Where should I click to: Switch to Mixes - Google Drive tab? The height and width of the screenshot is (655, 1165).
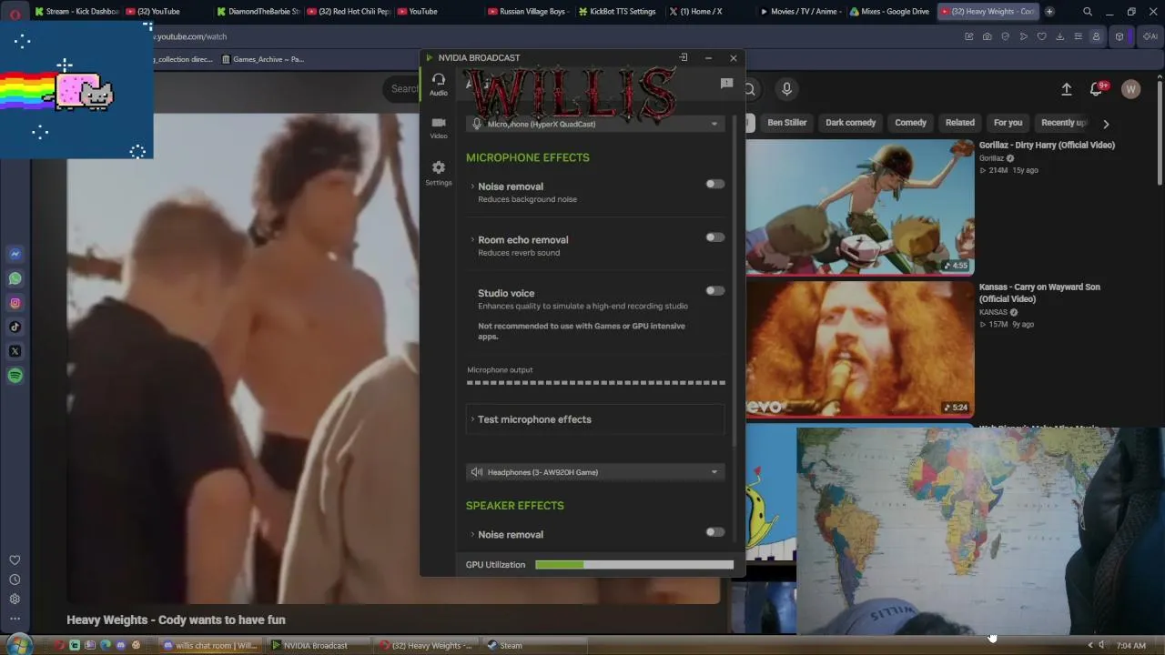891,12
